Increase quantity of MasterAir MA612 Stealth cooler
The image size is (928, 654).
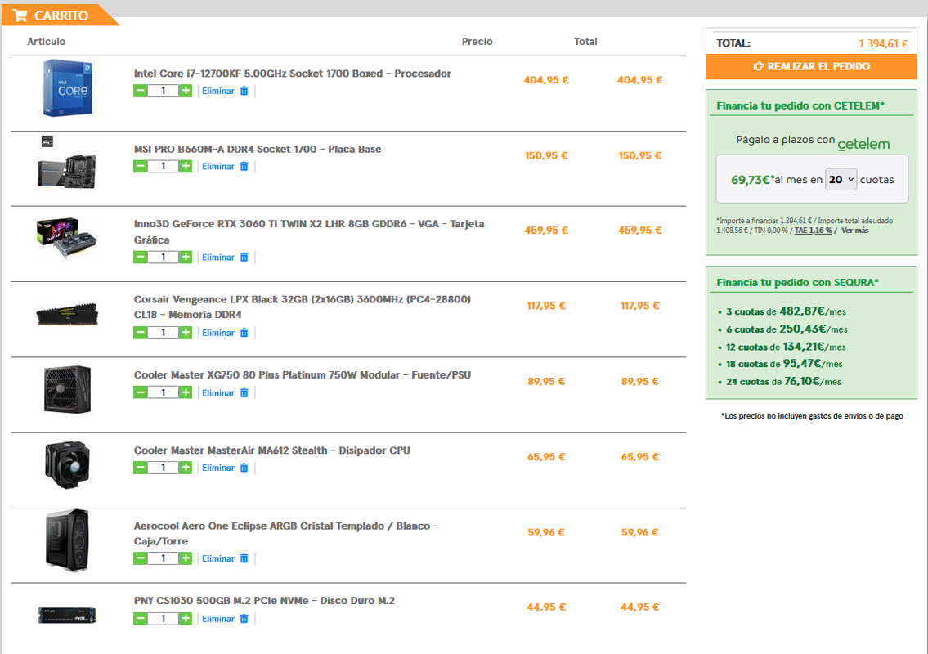186,468
